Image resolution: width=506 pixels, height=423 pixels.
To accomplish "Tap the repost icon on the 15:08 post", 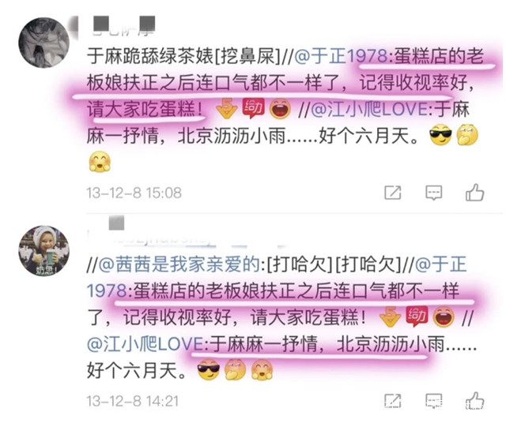I will [393, 193].
